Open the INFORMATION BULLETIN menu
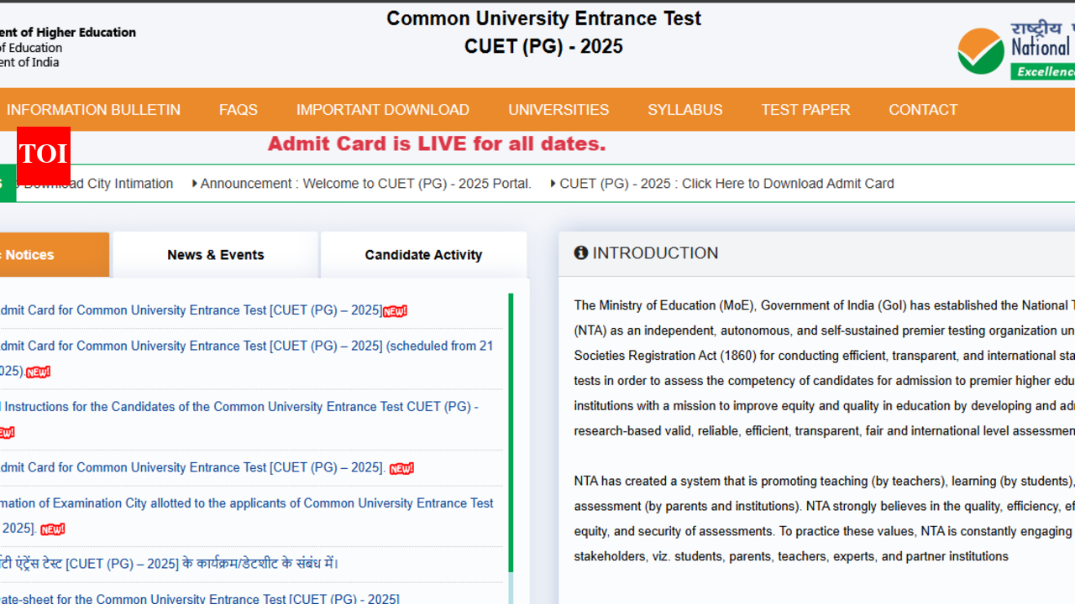 tap(93, 110)
